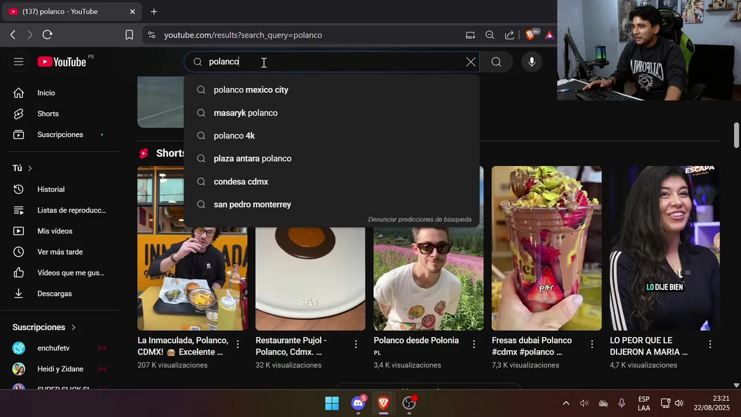The width and height of the screenshot is (741, 417).
Task: Open options for Restaurante Pujol short
Action: (355, 344)
